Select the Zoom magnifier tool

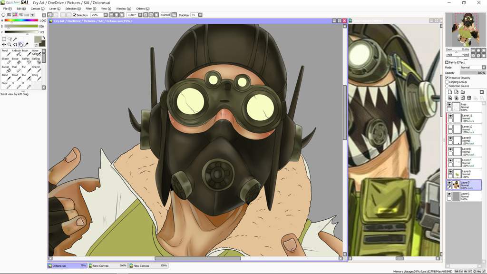pos(10,45)
